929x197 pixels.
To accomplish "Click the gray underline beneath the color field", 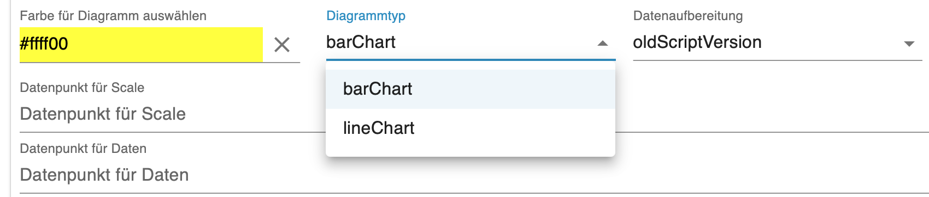I will coord(160,63).
